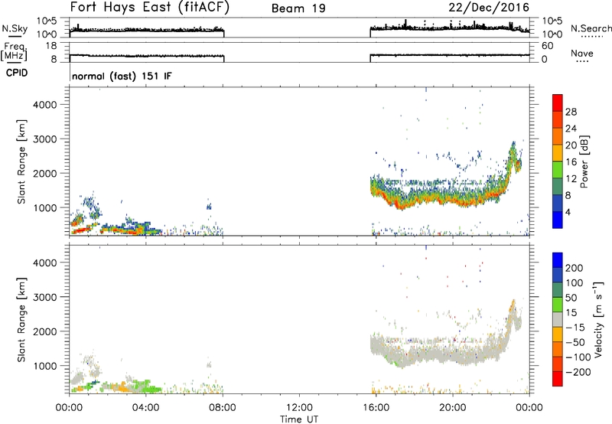The width and height of the screenshot is (612, 424).
Task: Click the 'Nave' legend label
Action: [x=582, y=53]
